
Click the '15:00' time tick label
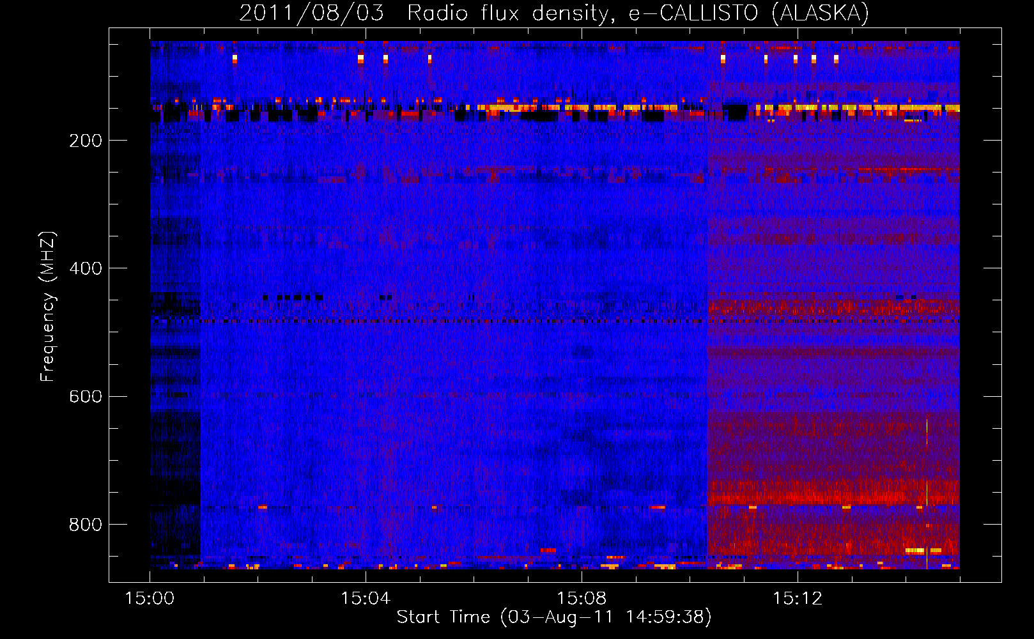[x=150, y=599]
